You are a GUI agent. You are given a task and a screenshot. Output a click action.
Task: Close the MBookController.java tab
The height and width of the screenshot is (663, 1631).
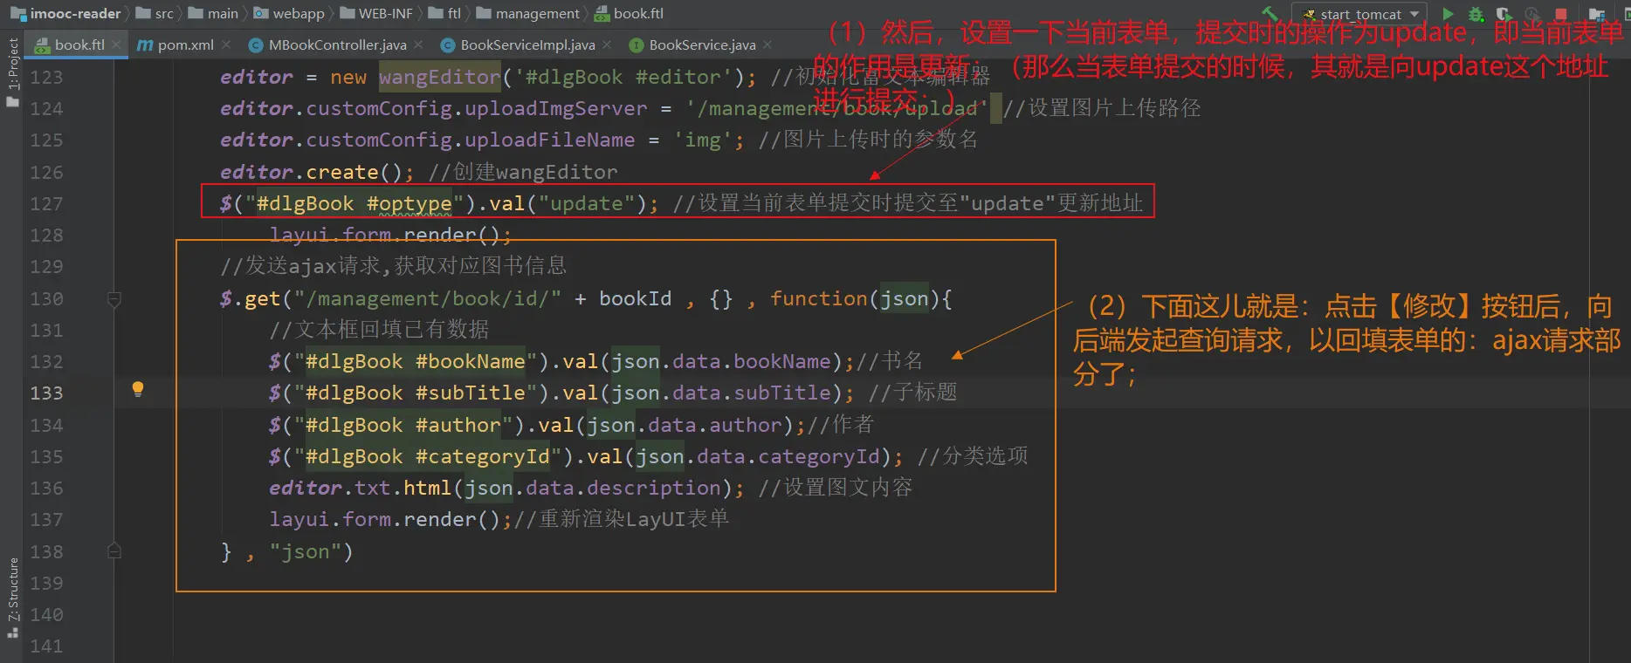418,44
